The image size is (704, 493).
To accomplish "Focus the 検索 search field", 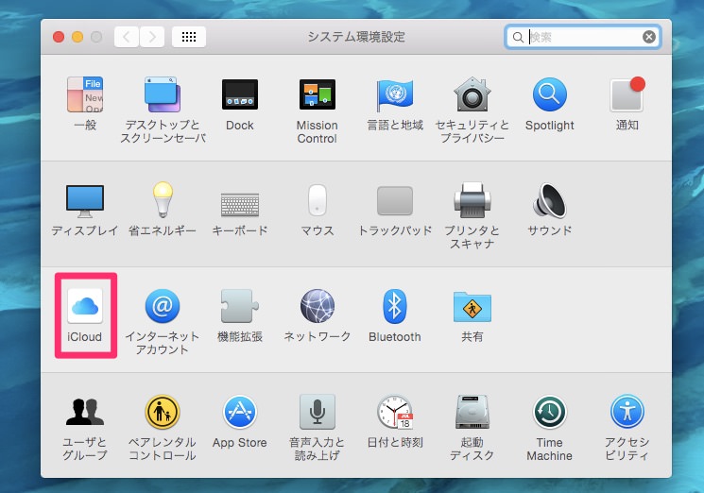I will [x=583, y=37].
